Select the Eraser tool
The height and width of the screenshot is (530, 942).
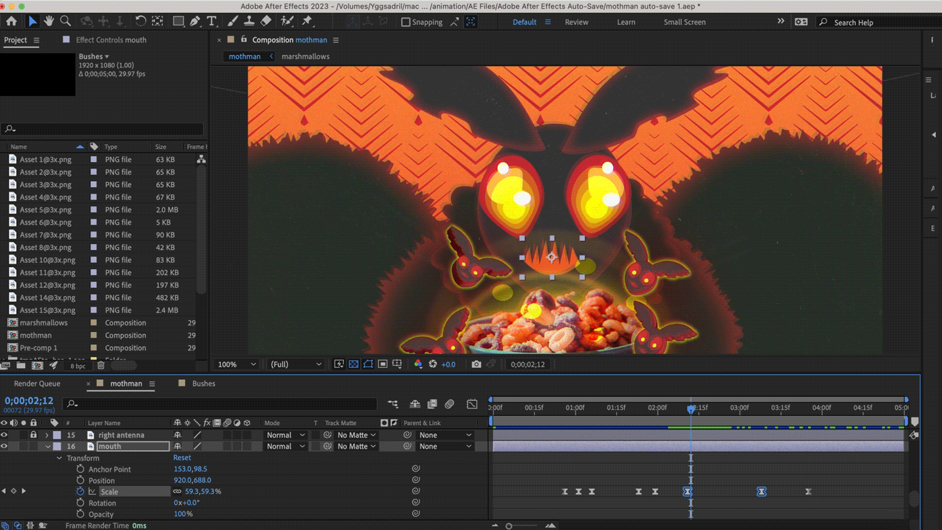(266, 22)
